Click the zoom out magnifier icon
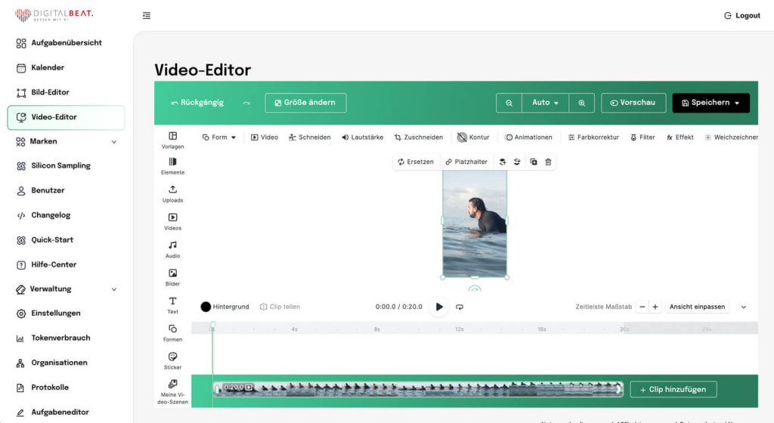The image size is (774, 423). (x=509, y=103)
